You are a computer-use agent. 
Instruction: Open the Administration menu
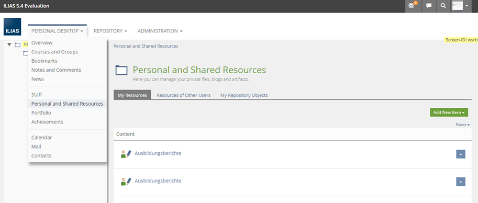[x=160, y=31]
